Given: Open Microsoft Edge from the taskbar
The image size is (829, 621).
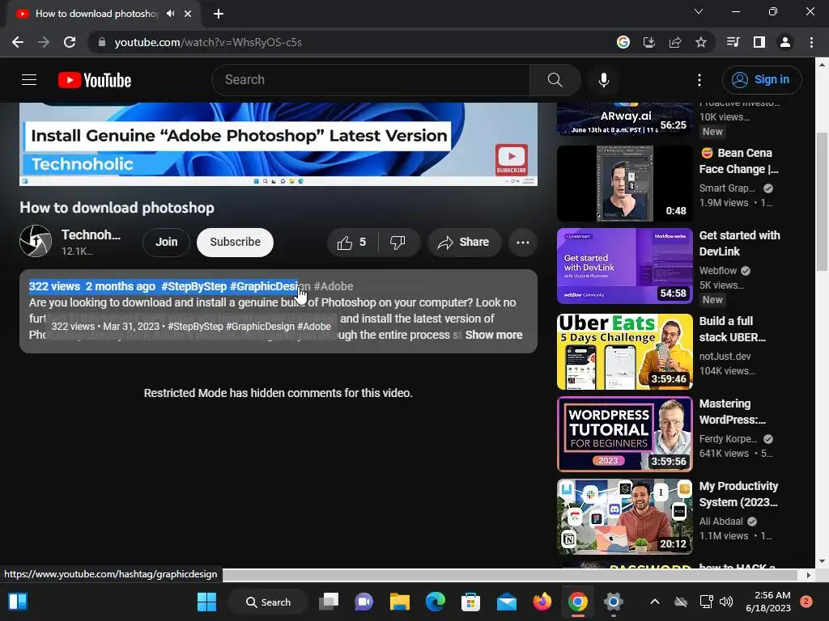Looking at the screenshot, I should point(435,602).
